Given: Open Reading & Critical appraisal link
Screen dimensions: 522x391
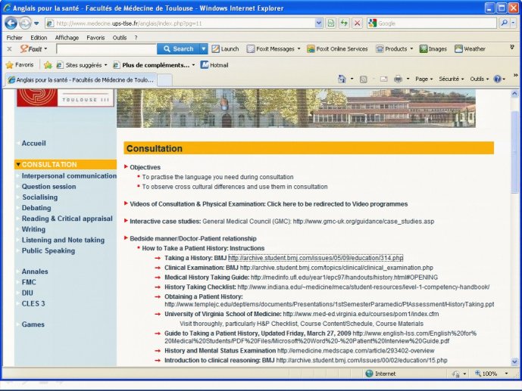Looking at the screenshot, I should pos(67,219).
